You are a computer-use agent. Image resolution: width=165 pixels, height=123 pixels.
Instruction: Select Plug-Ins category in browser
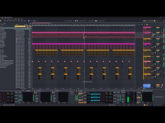tap(3, 39)
